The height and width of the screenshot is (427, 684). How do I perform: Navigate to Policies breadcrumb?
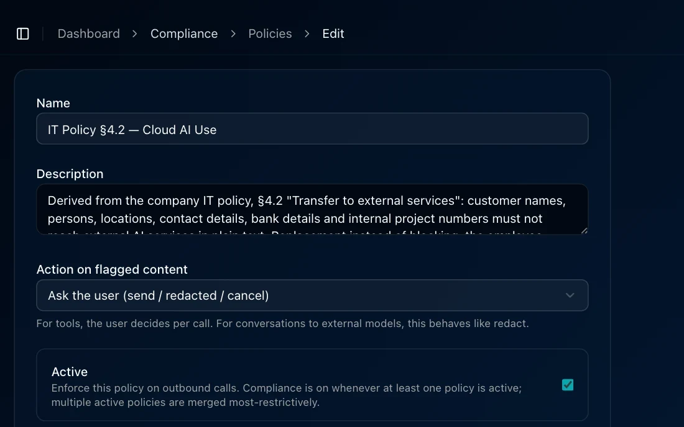coord(270,34)
